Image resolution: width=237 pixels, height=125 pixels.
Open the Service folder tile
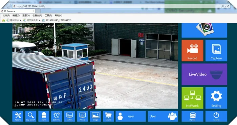point(108,116)
